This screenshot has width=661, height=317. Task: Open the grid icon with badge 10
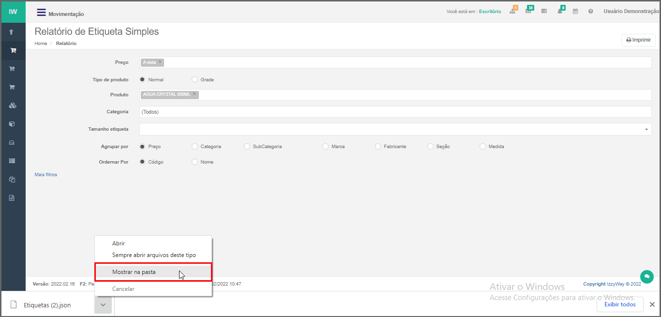pyautogui.click(x=528, y=11)
